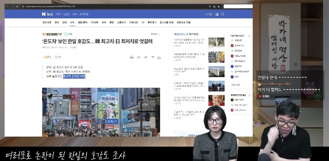Click the address bar URL field

(x=115, y=7)
